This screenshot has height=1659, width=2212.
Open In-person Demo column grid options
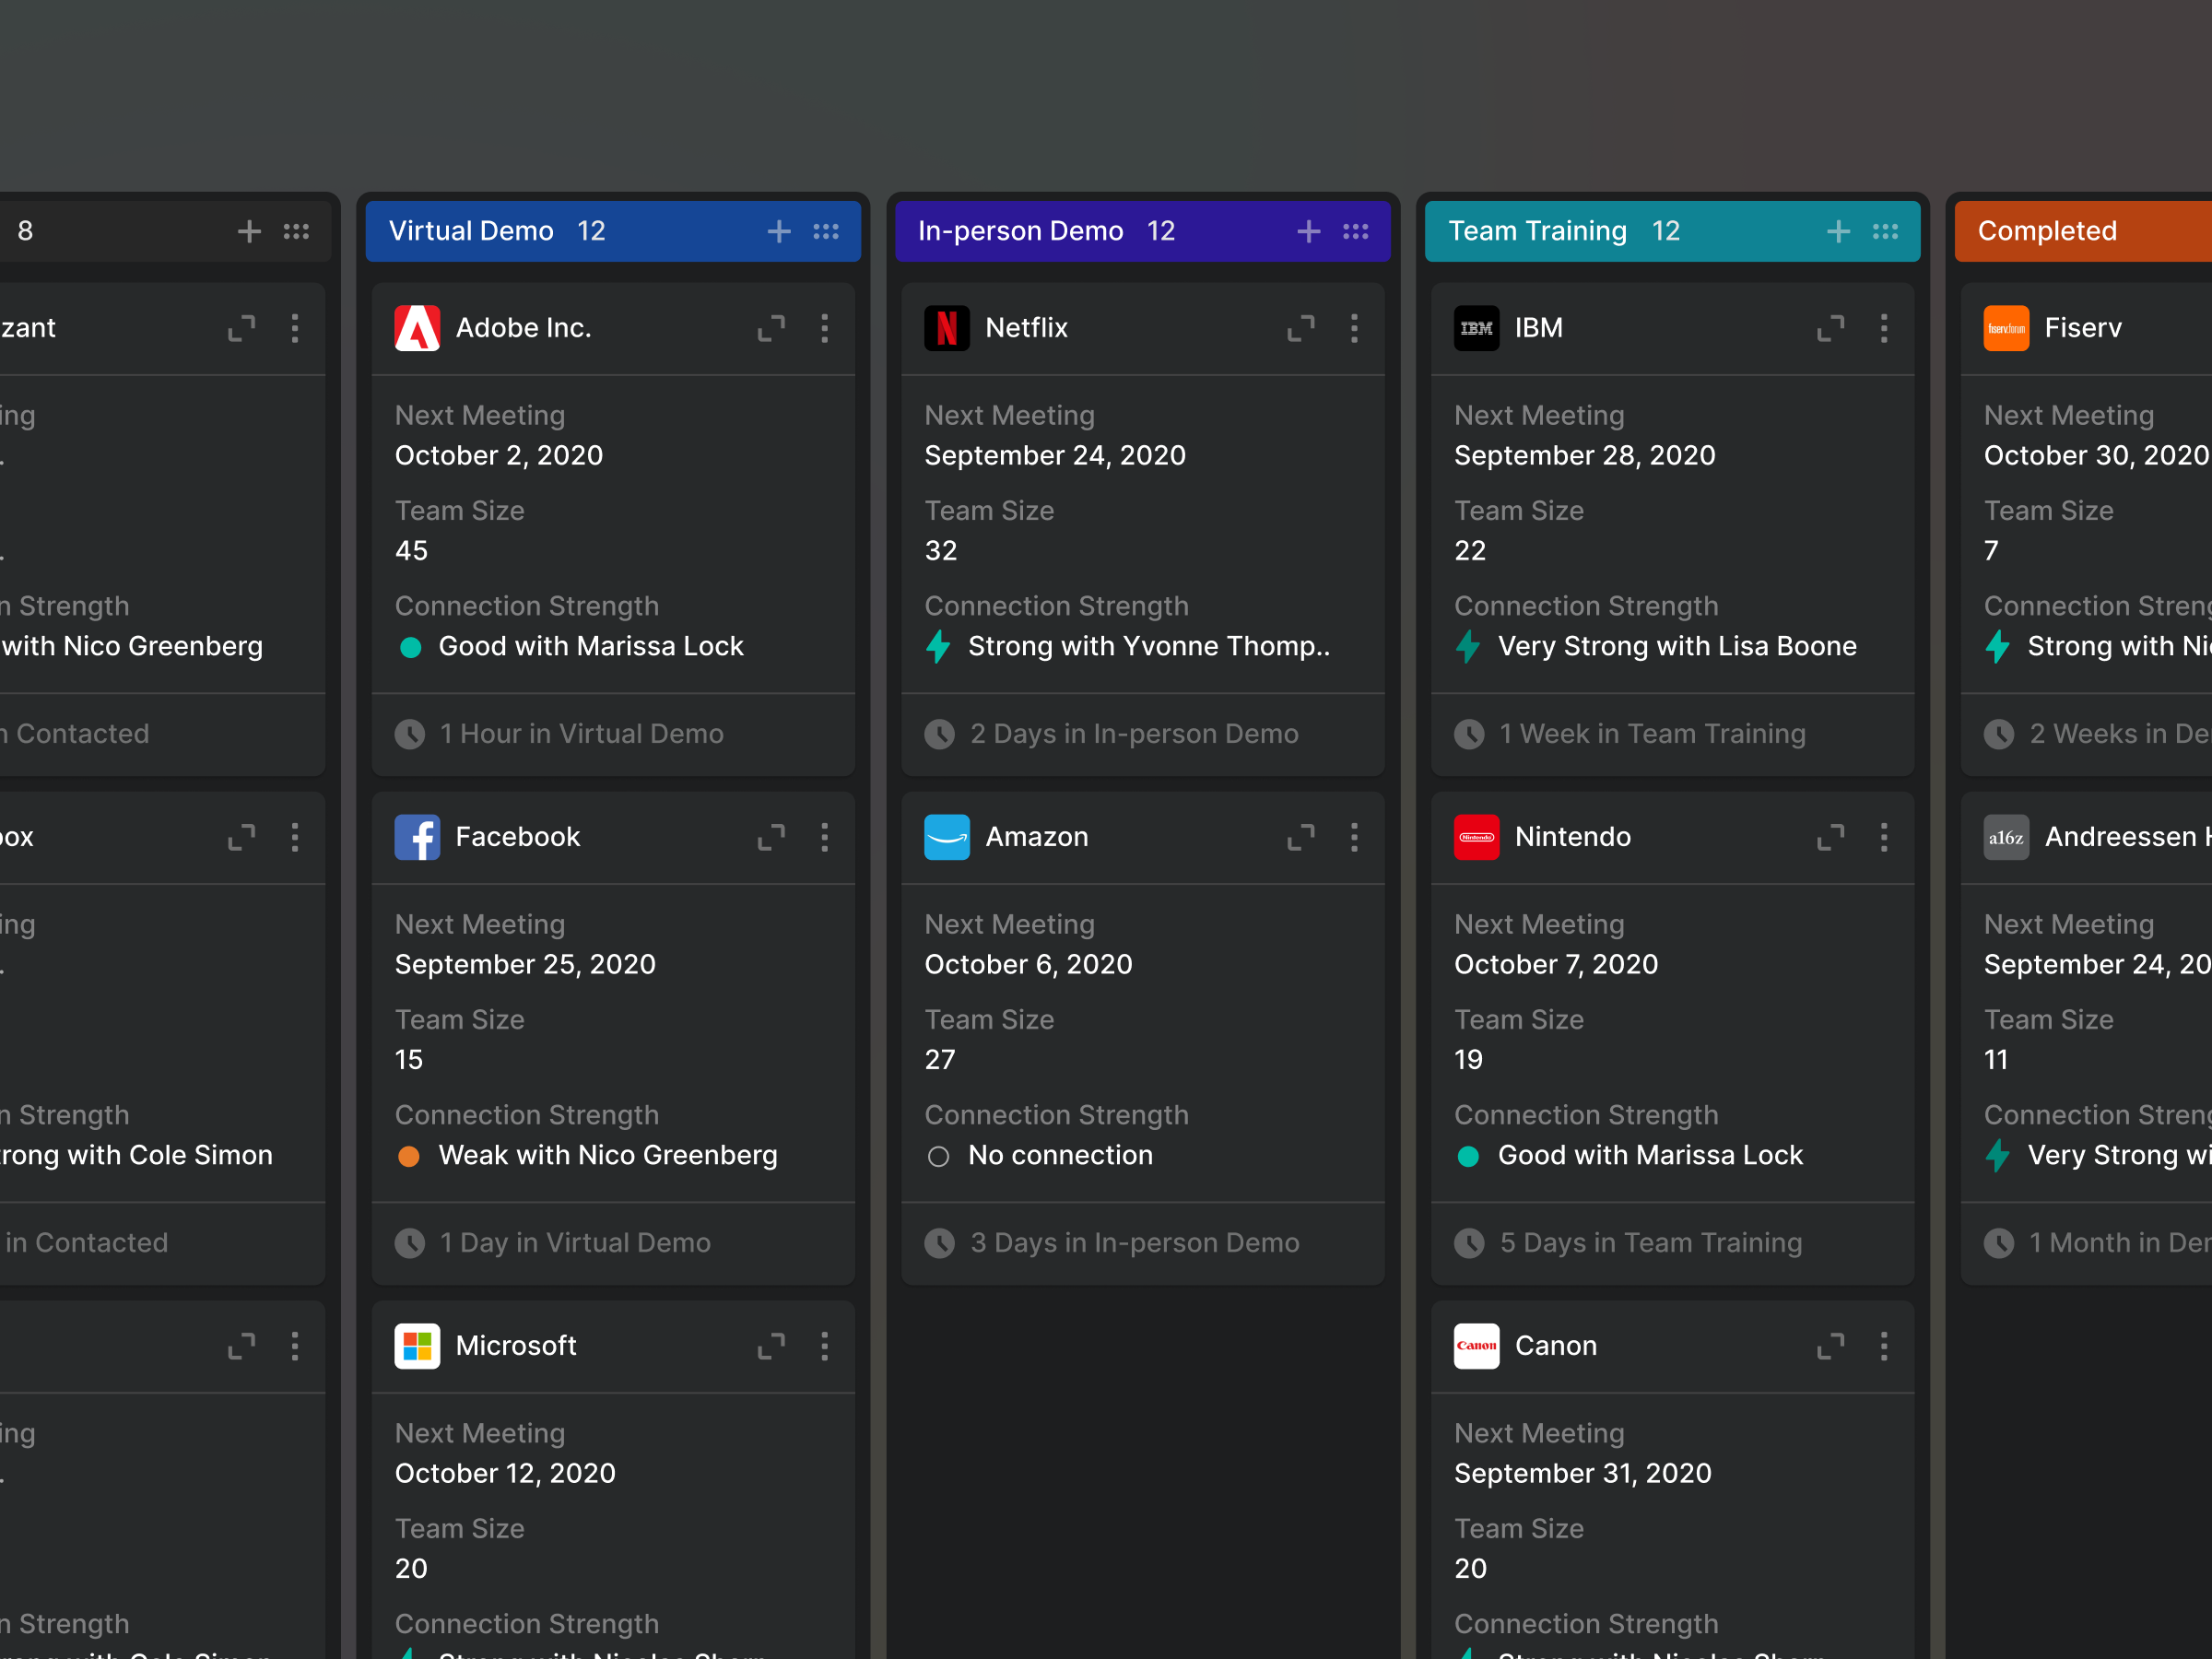pyautogui.click(x=1356, y=231)
